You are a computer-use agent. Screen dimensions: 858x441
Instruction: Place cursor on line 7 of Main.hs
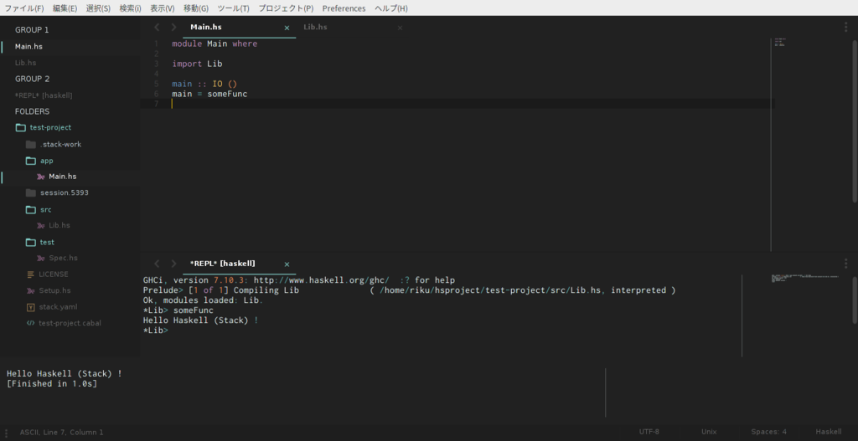[457, 104]
